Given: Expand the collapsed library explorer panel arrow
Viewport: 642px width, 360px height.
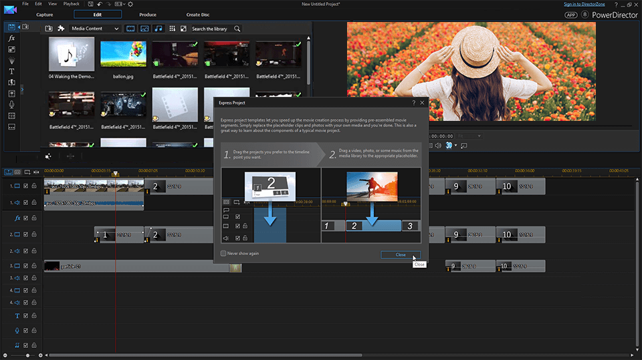Looking at the screenshot, I should pyautogui.click(x=22, y=89).
